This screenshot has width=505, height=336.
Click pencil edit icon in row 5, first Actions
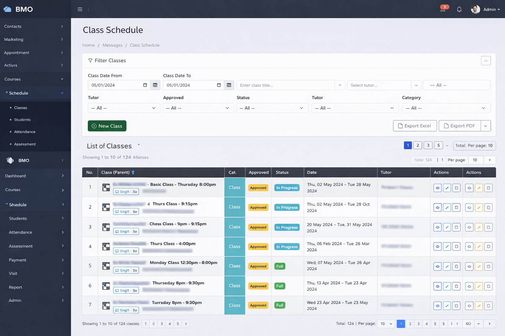[x=447, y=266]
